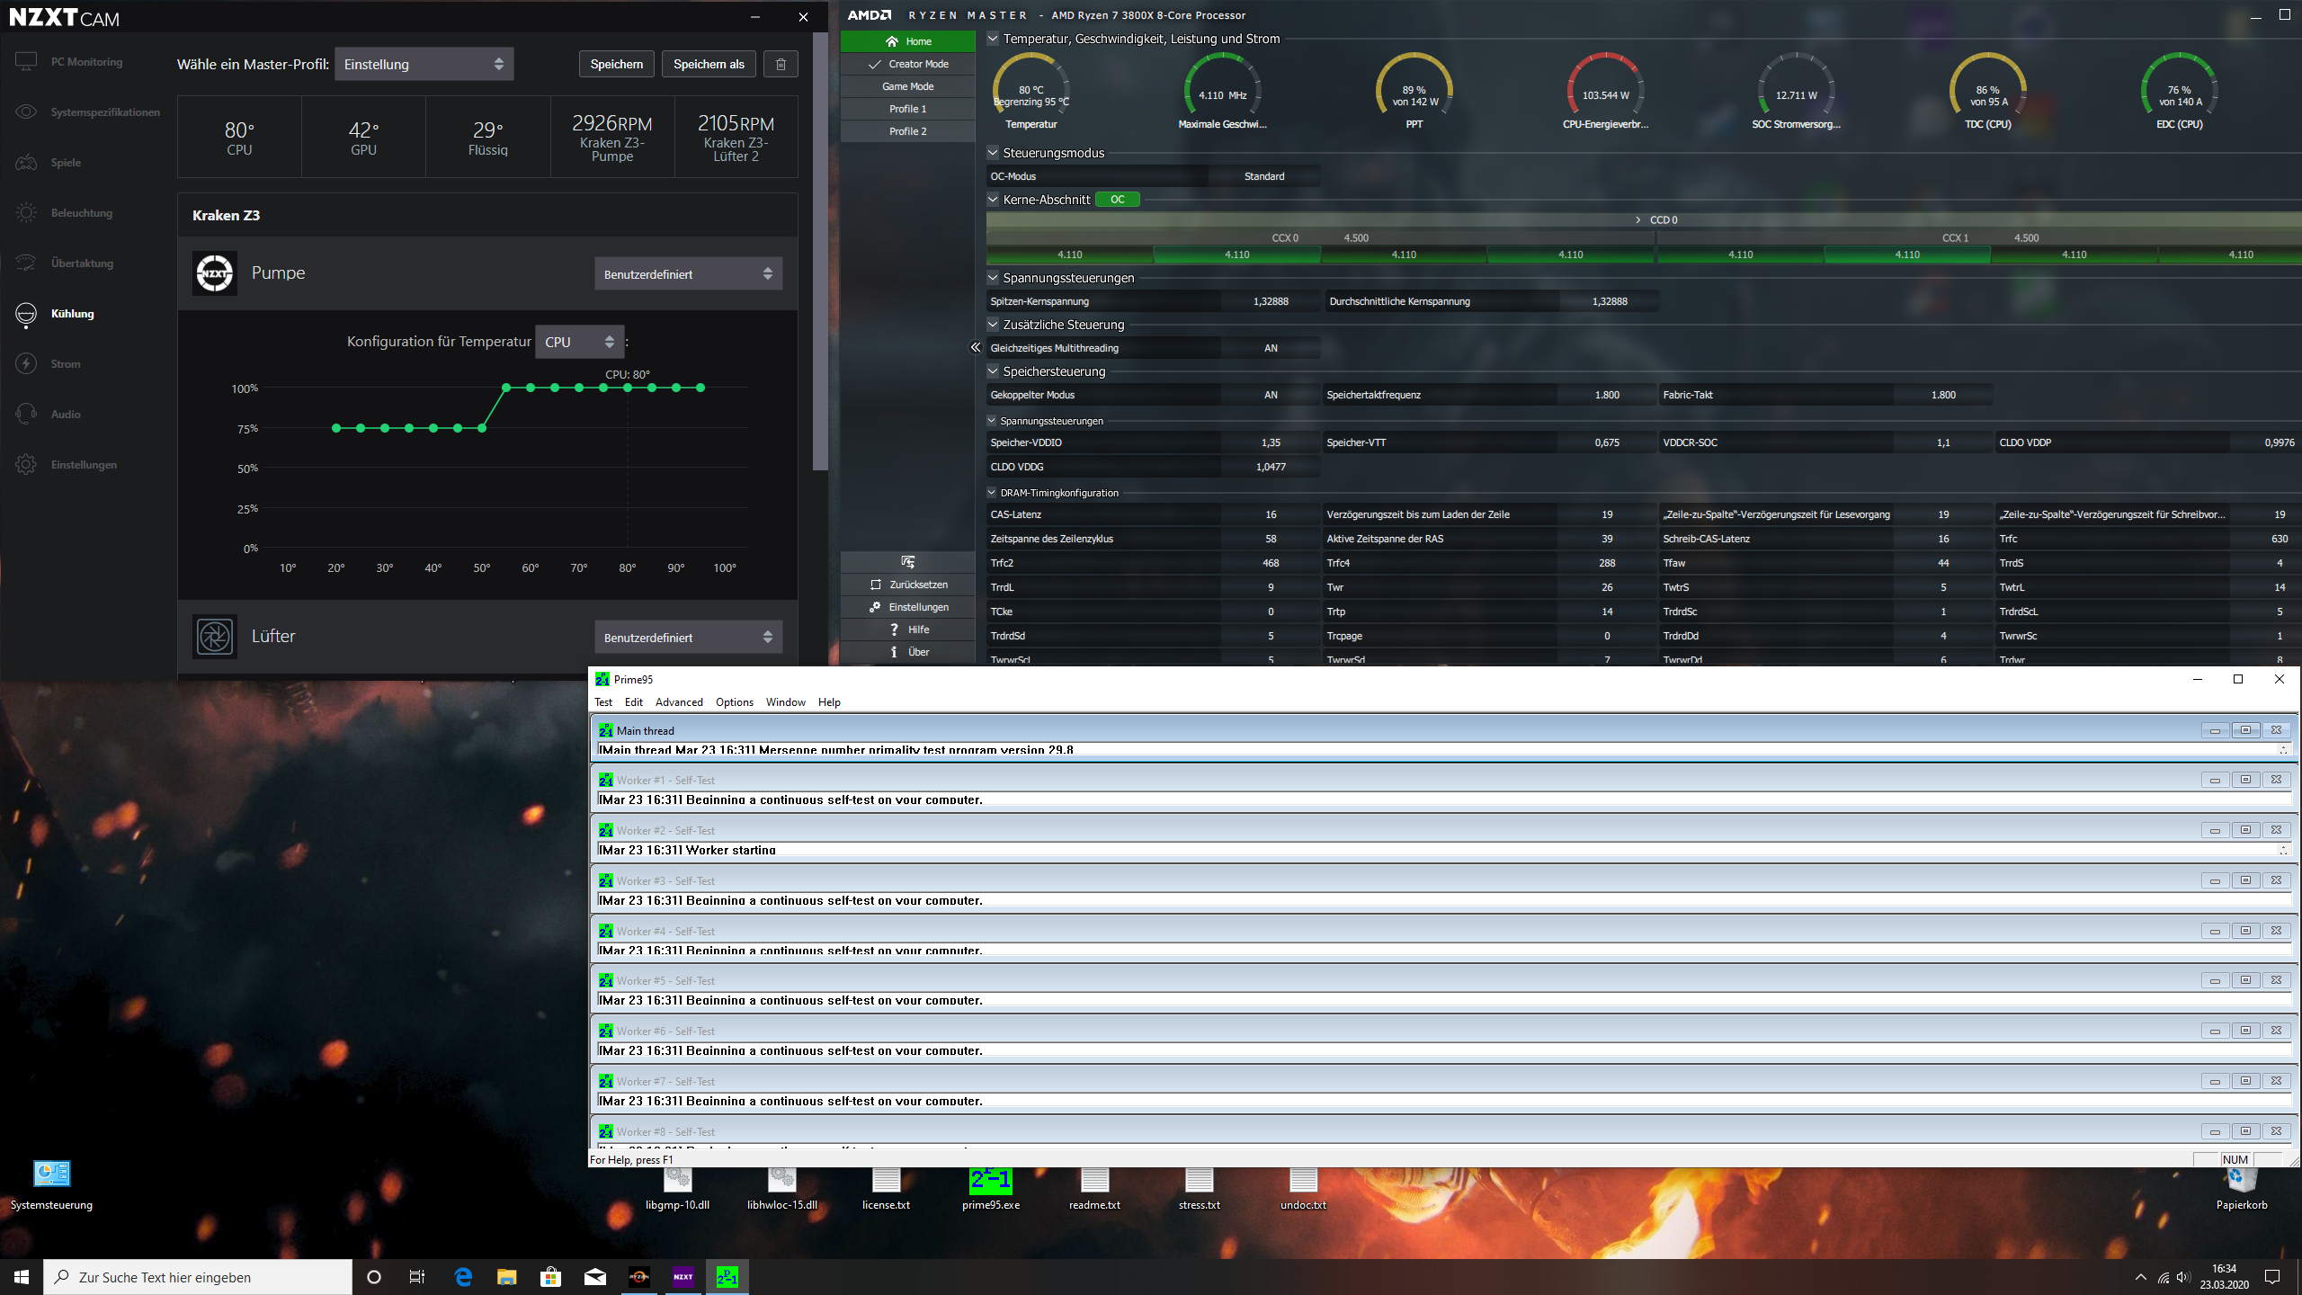Toggle Gleichzeitiges Multithreading AN value

1271,348
